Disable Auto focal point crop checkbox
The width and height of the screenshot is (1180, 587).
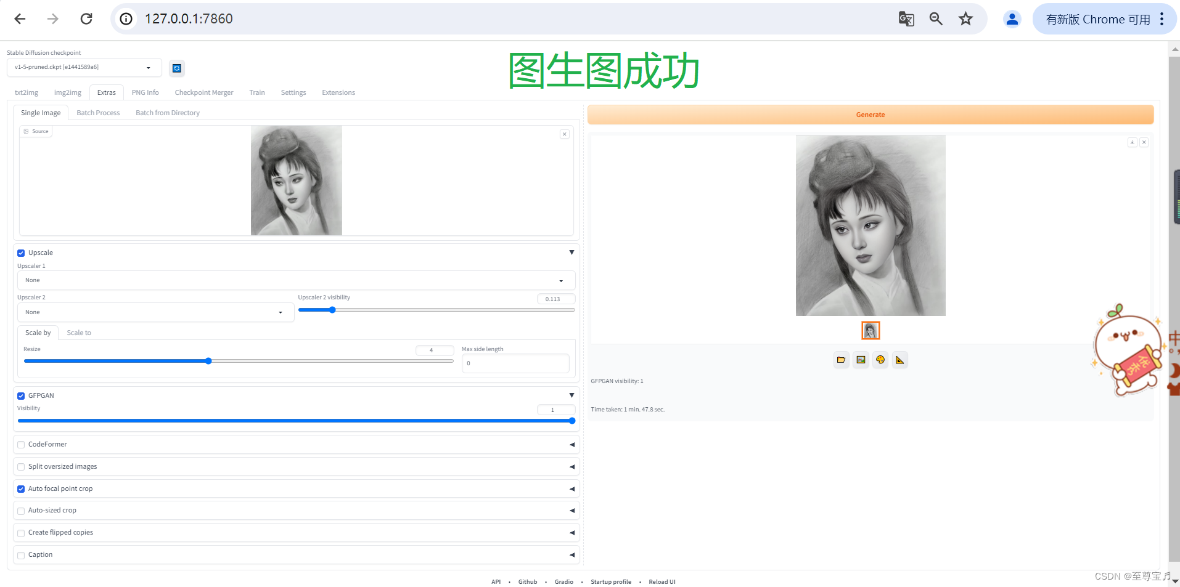click(x=21, y=489)
